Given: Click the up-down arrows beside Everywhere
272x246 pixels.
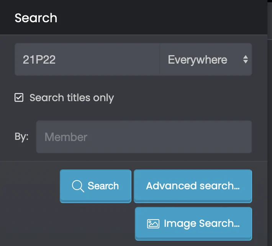Looking at the screenshot, I should 245,59.
